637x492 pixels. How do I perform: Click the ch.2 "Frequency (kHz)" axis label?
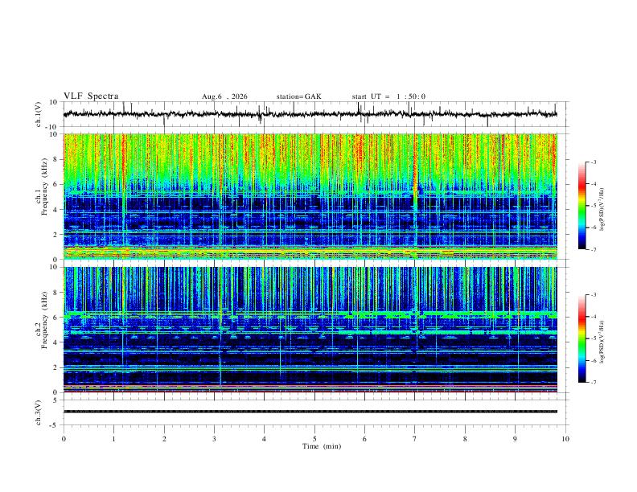tap(44, 319)
